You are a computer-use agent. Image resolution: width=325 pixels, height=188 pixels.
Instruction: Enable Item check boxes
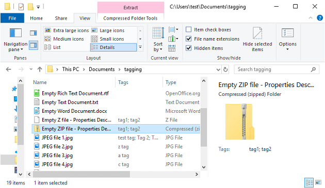click(188, 29)
